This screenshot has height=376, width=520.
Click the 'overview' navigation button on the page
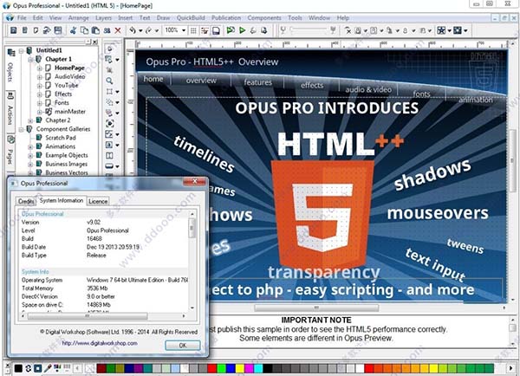coord(201,81)
